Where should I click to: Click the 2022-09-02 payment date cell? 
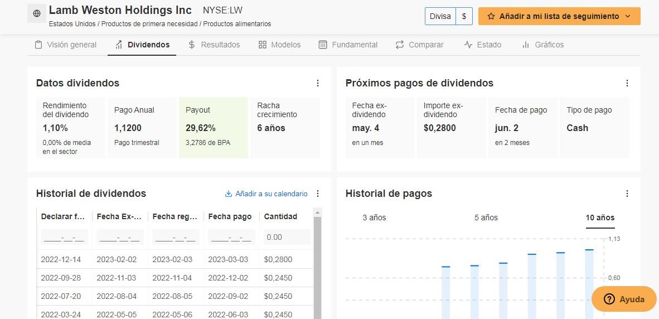pos(228,297)
